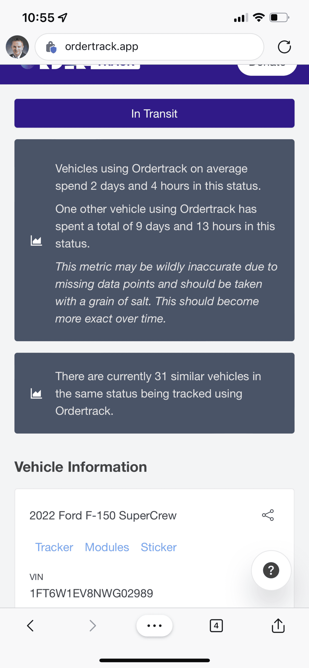Show the open tabs switcher
Screen dimensions: 309x668
coord(216,626)
